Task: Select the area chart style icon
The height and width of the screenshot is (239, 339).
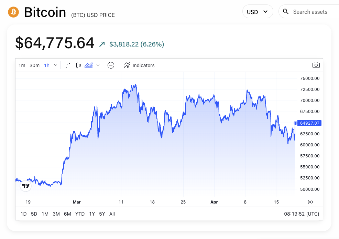Action: pyautogui.click(x=88, y=65)
